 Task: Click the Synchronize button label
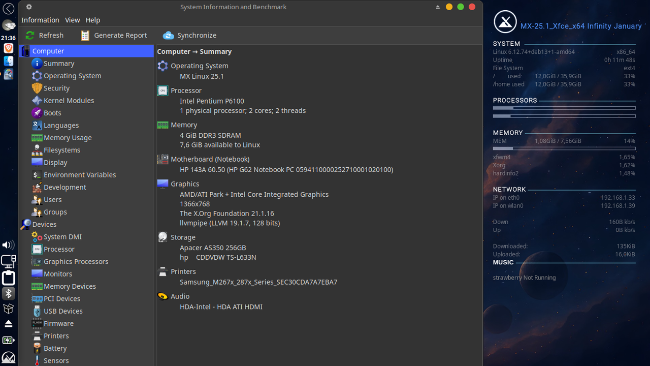click(197, 35)
